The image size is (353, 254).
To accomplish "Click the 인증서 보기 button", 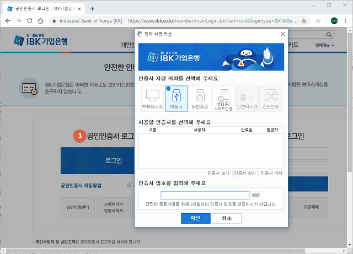I will pyautogui.click(x=218, y=173).
